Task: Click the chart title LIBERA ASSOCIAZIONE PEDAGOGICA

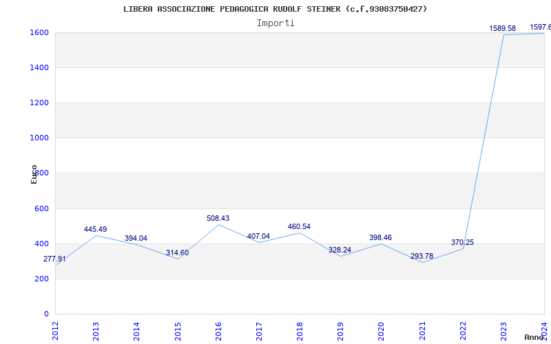Action: [x=275, y=9]
